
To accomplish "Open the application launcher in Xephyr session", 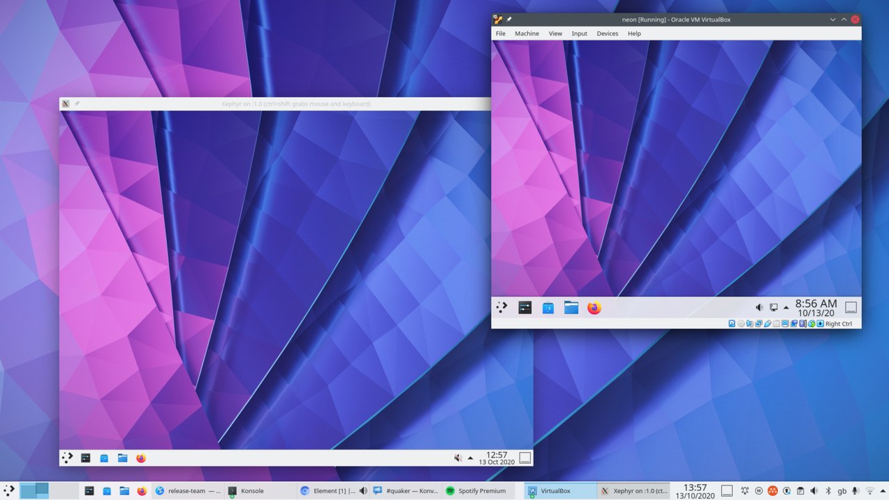I will click(x=67, y=458).
